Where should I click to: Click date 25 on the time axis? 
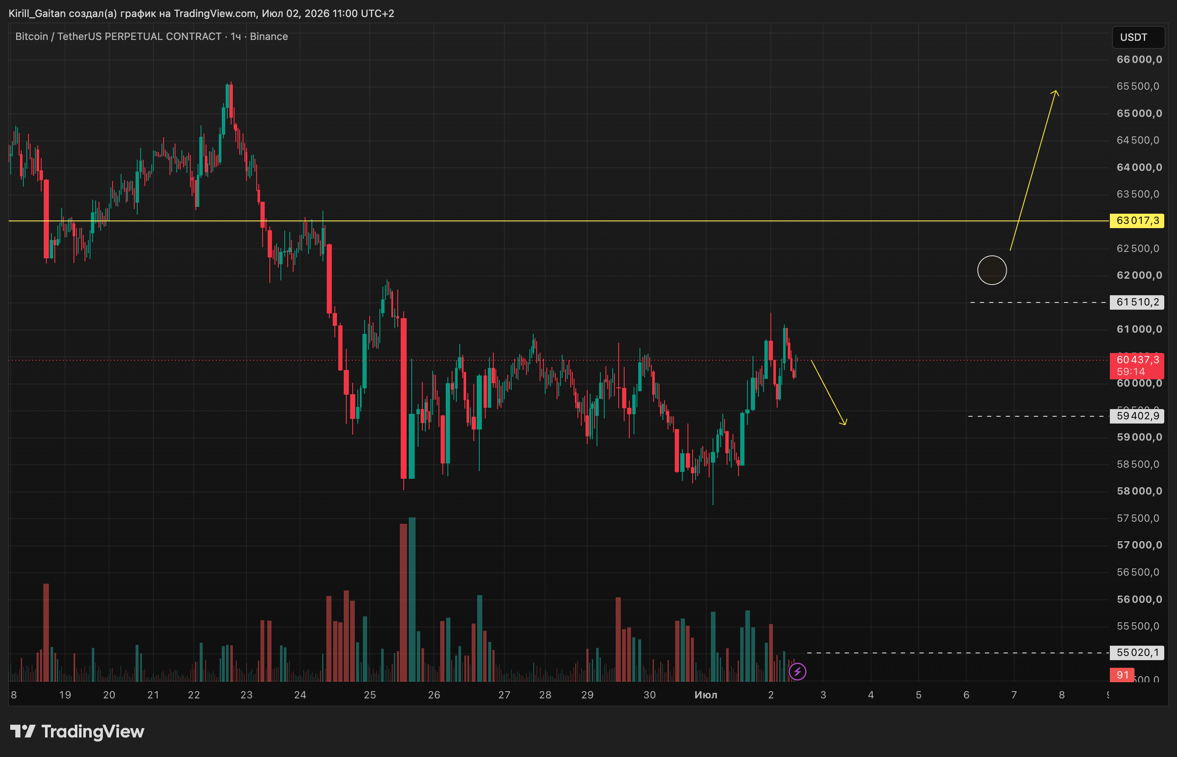(x=370, y=695)
